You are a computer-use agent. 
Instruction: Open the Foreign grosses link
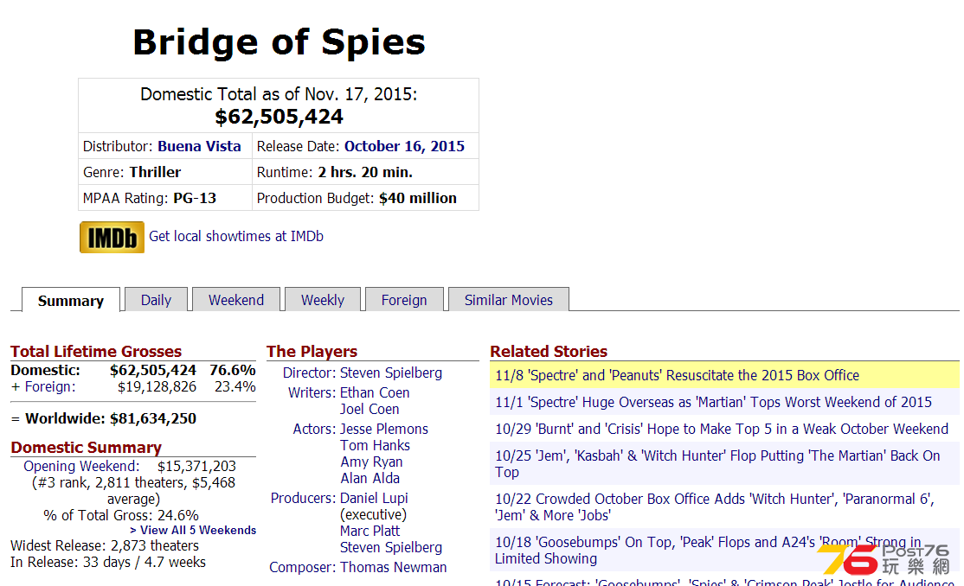[50, 387]
